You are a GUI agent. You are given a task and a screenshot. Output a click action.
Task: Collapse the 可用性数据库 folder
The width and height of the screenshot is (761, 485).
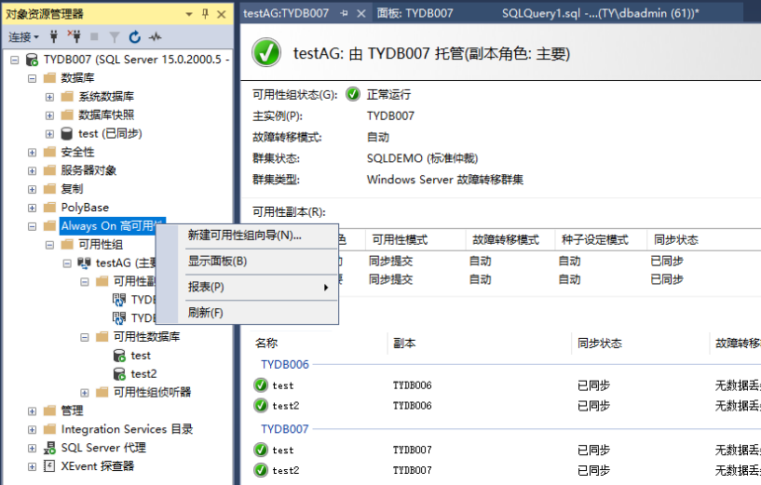85,337
